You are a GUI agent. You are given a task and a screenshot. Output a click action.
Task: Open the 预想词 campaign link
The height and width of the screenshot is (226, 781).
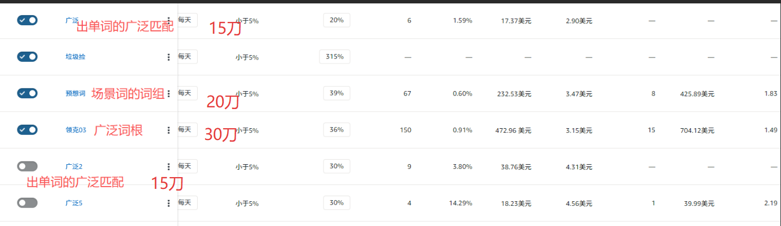[x=75, y=93]
